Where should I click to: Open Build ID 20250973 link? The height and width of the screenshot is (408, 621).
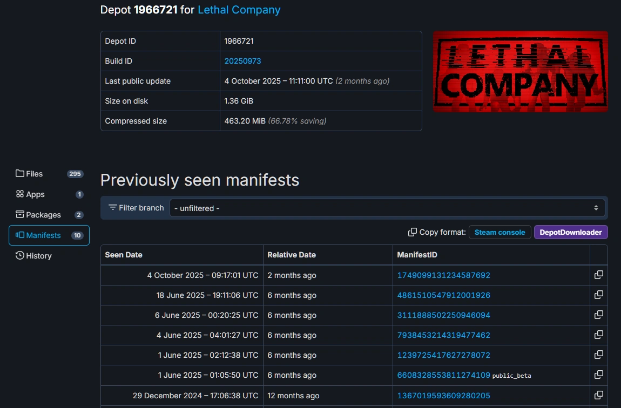(242, 61)
